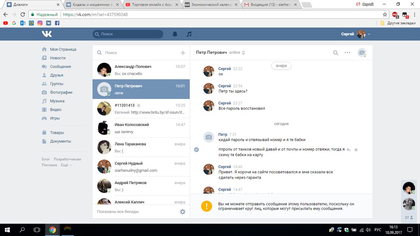Expand the Сергей profile dropdown menu
The image size is (420, 236).
coord(369,34)
